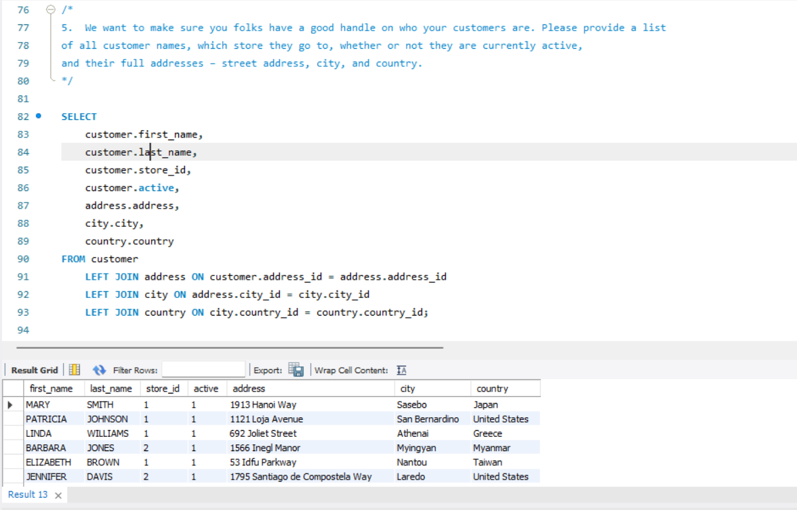Click the FROM customer line
The width and height of the screenshot is (797, 510).
[x=100, y=259]
